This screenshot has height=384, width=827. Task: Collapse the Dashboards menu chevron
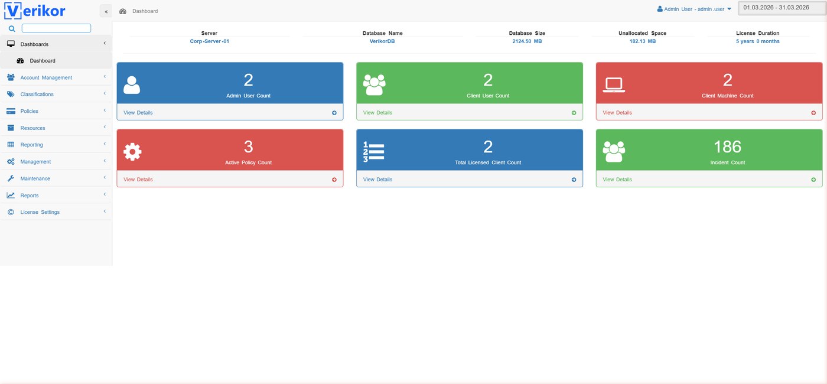(x=105, y=43)
